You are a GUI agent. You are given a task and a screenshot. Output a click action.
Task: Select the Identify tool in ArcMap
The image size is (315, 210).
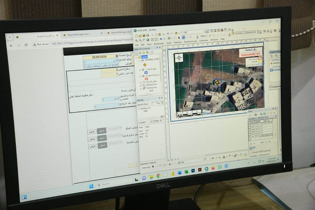pos(183,38)
